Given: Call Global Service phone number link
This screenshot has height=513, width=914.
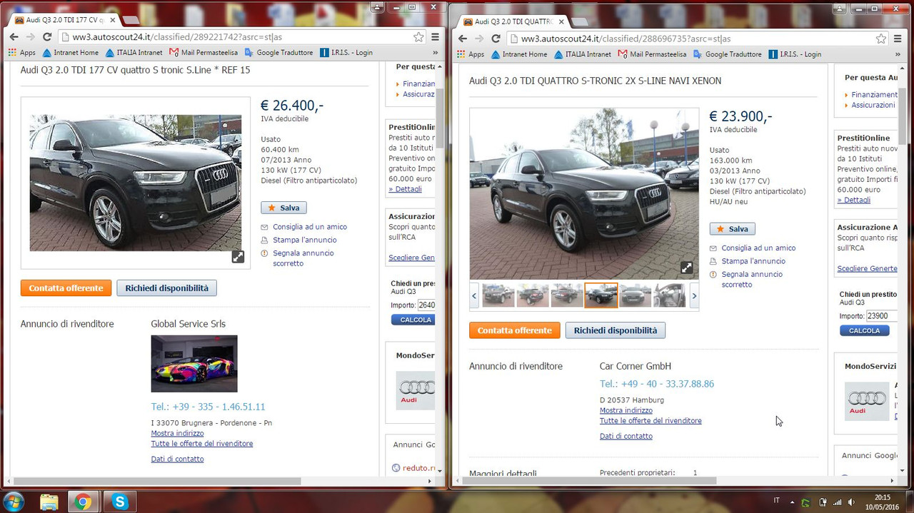Looking at the screenshot, I should tap(208, 407).
